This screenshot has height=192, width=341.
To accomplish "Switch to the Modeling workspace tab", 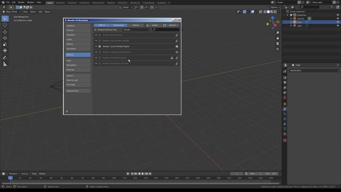I will (60, 3).
